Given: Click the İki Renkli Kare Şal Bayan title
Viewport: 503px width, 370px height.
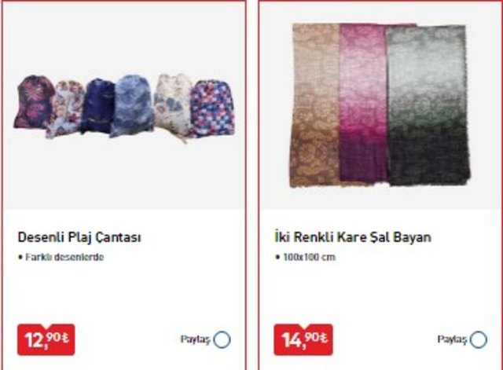Looking at the screenshot, I should [x=353, y=237].
